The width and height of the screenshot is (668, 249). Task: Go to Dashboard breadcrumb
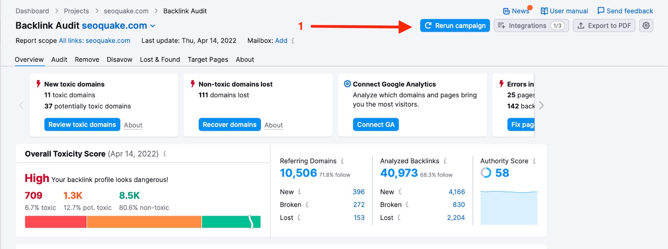coord(32,11)
